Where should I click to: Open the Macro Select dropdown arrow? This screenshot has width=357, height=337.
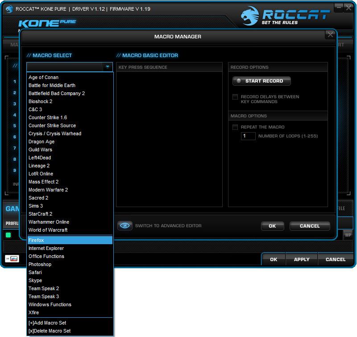(x=107, y=67)
